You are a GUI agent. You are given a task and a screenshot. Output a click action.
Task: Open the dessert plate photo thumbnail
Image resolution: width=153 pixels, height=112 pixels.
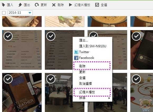[142, 92]
